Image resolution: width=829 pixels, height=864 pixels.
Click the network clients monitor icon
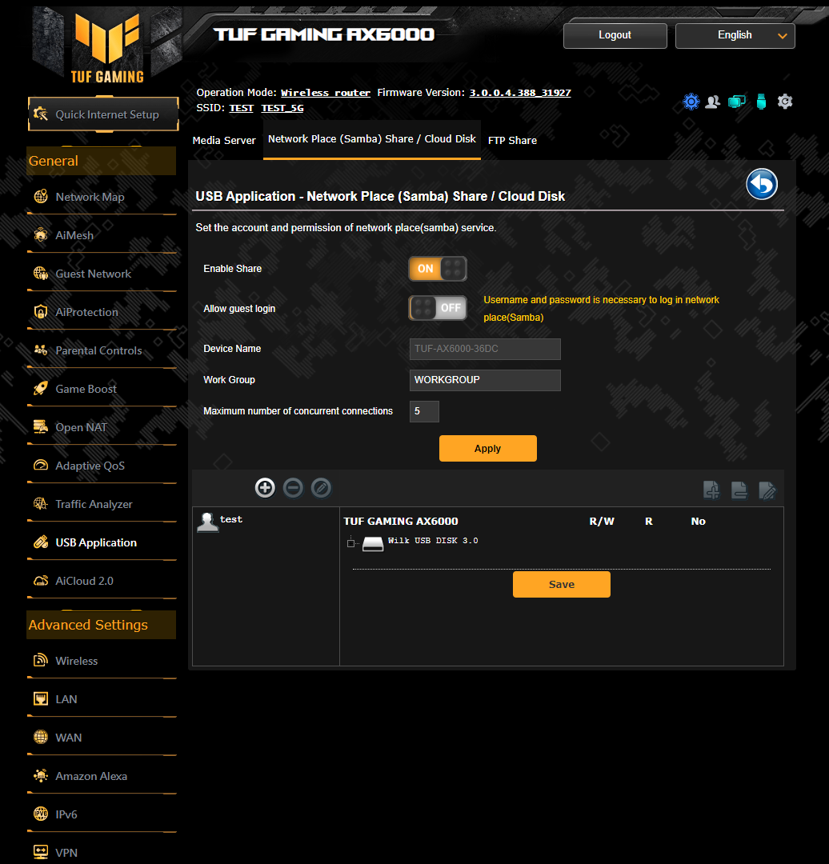pos(737,102)
